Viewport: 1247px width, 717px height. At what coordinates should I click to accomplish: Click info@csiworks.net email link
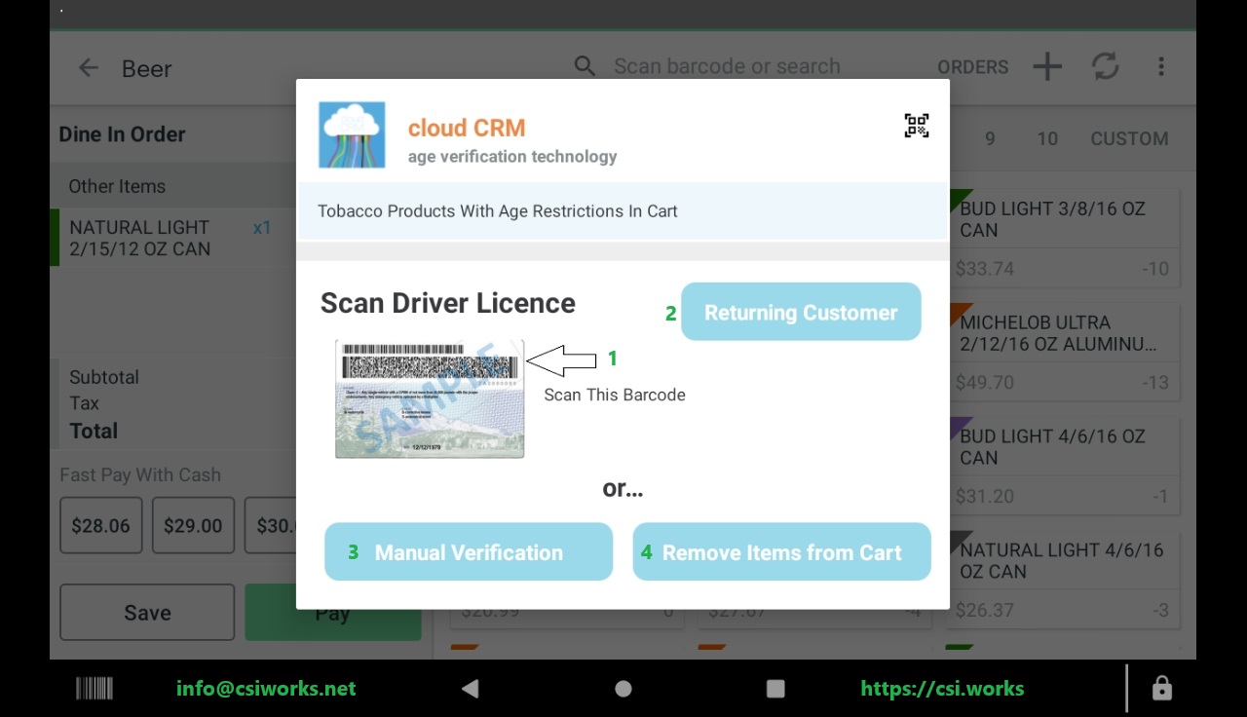point(266,689)
